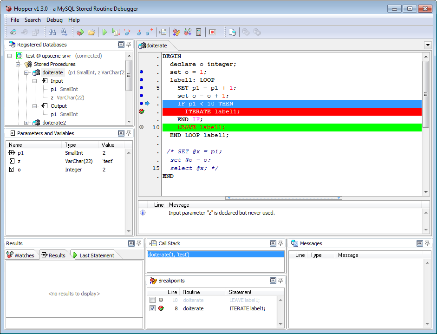Click the calculator icon in toolbar
The image size is (437, 334).
[x=199, y=32]
